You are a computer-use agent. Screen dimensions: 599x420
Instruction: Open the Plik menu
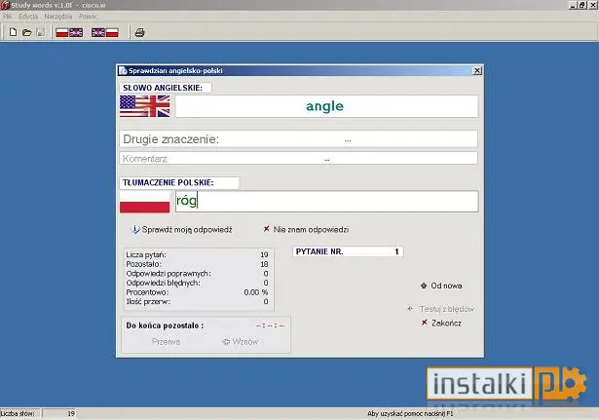coord(7,17)
